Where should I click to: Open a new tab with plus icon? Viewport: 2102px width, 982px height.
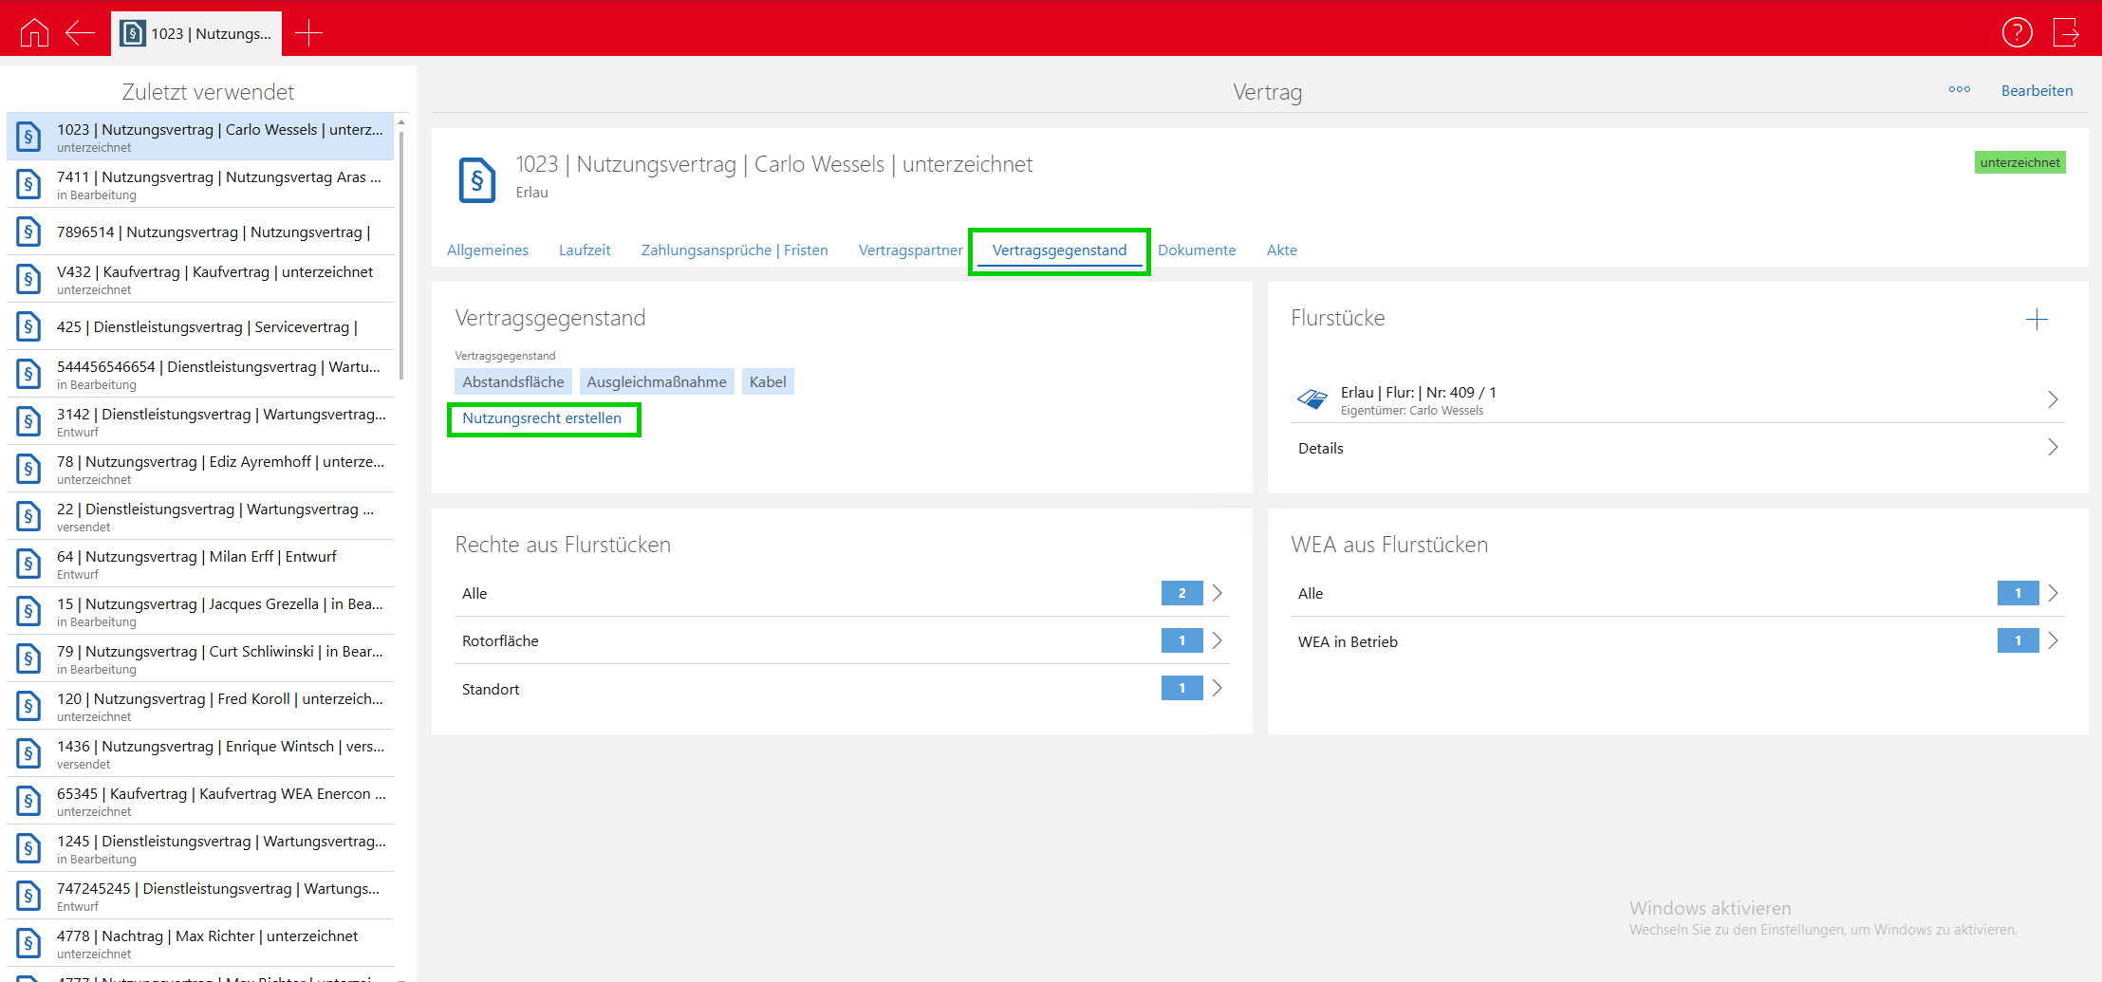[x=308, y=33]
